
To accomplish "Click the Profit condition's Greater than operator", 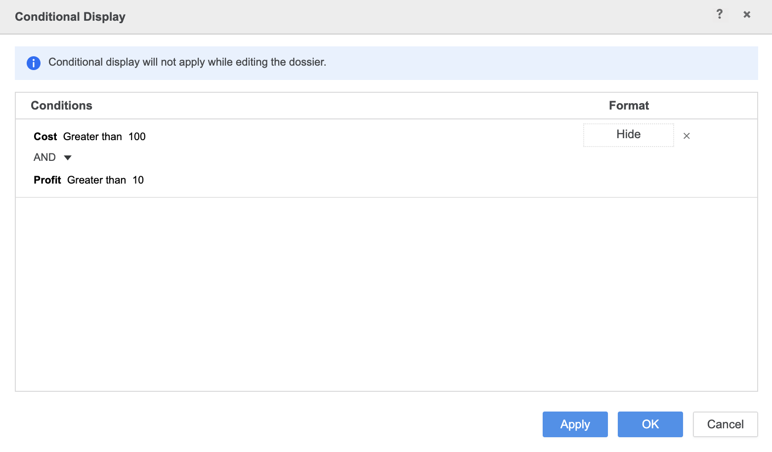I will (96, 180).
